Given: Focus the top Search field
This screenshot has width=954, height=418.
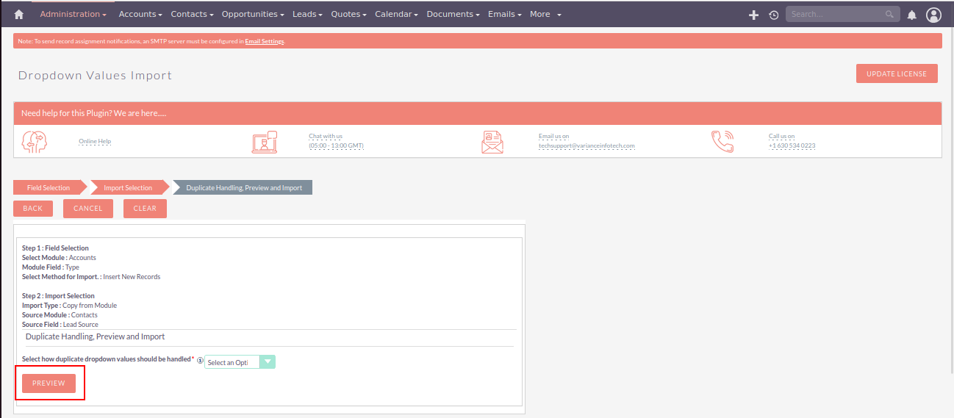Looking at the screenshot, I should (836, 14).
